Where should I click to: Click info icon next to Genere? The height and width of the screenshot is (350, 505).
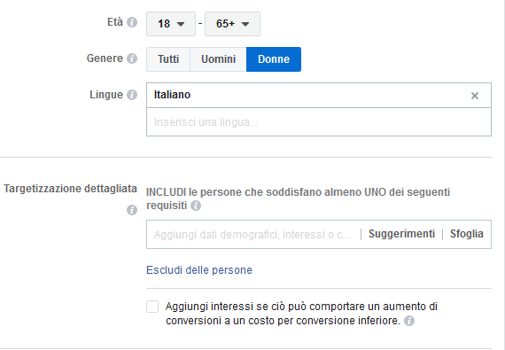(x=132, y=58)
